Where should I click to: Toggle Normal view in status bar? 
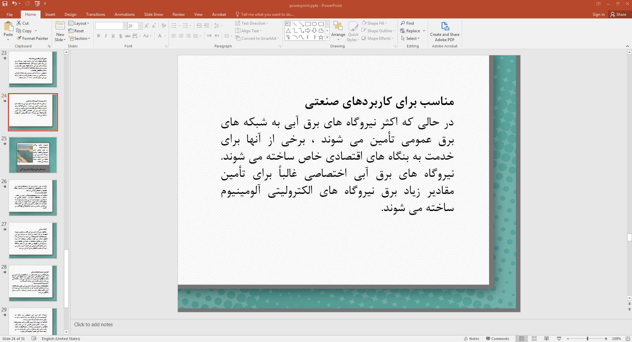click(522, 338)
